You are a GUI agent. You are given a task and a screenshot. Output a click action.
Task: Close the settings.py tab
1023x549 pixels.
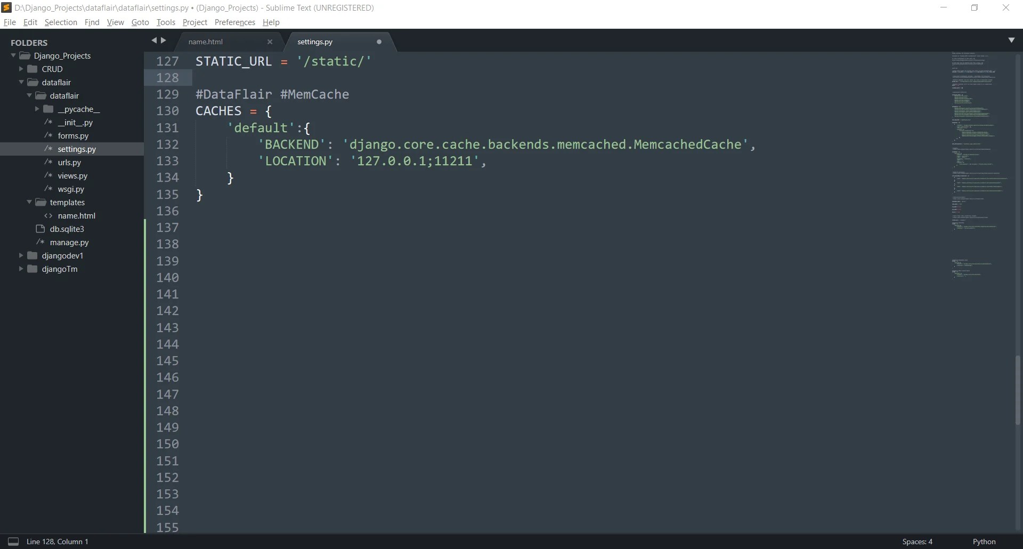click(378, 42)
